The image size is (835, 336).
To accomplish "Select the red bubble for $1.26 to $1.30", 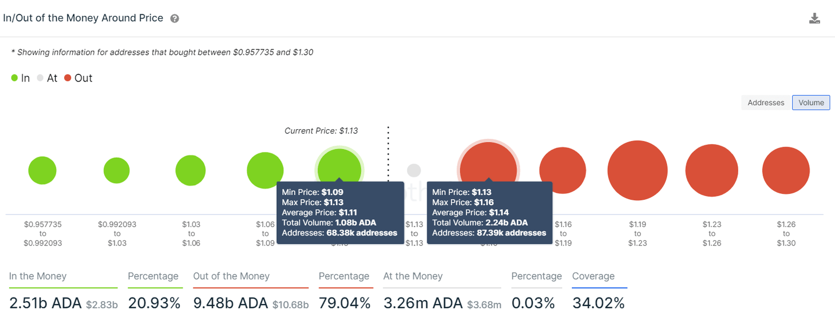I will click(x=786, y=170).
